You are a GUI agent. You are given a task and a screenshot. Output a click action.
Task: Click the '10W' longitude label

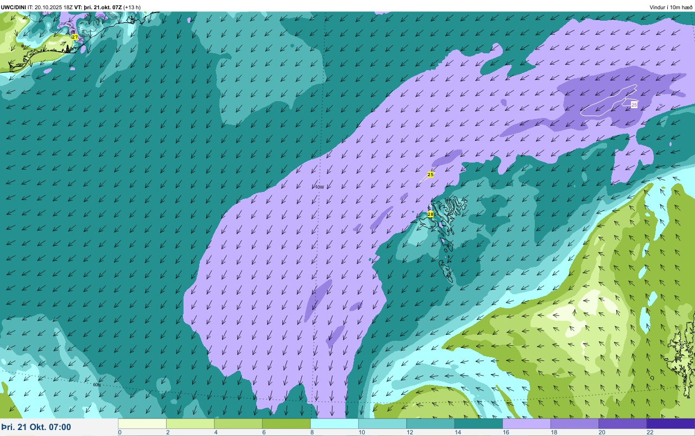click(x=320, y=187)
